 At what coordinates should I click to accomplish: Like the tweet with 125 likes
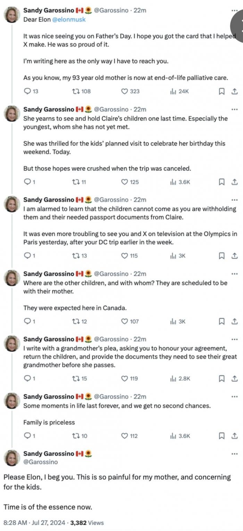click(130, 182)
